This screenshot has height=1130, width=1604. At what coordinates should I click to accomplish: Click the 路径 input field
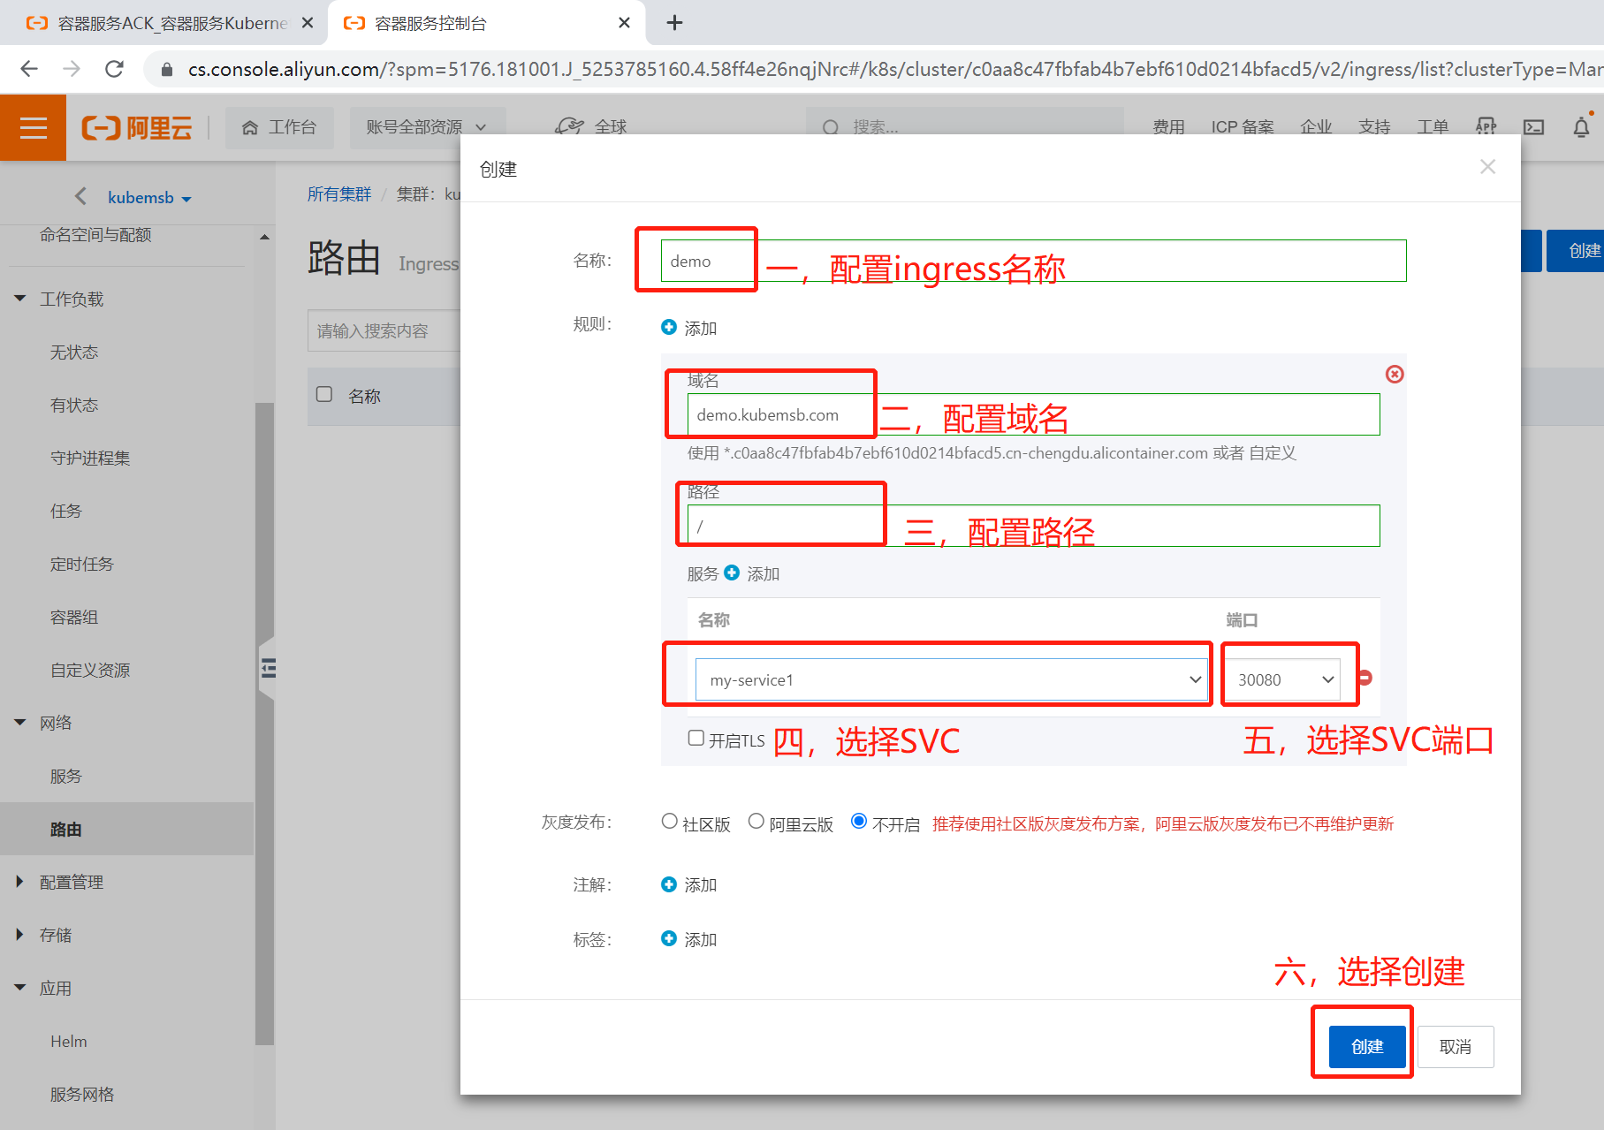[1033, 526]
